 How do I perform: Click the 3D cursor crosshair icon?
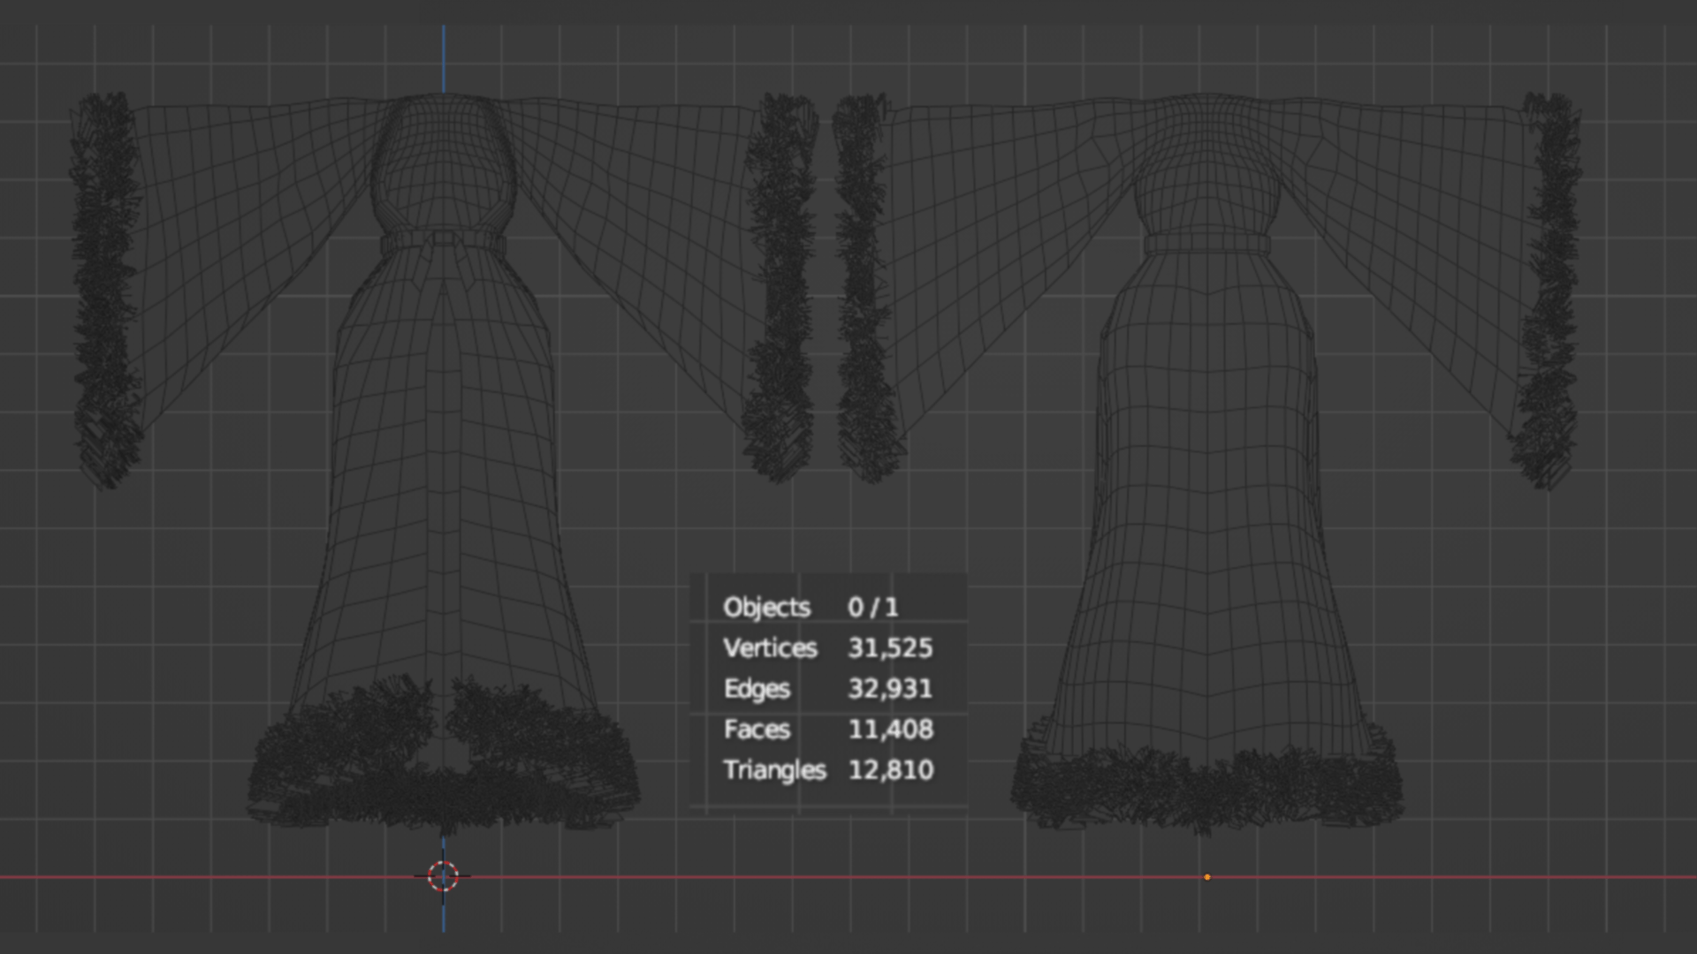pyautogui.click(x=443, y=876)
